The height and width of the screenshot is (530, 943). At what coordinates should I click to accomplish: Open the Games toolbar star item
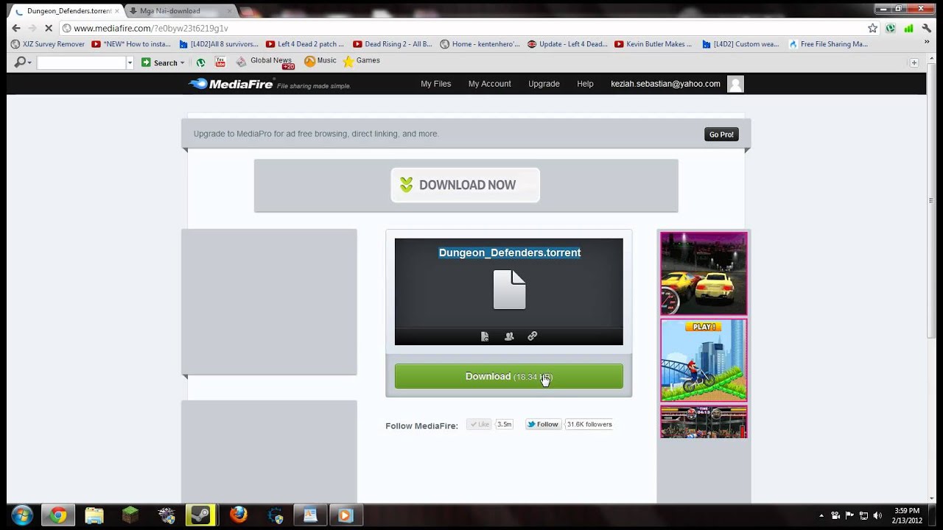(361, 61)
